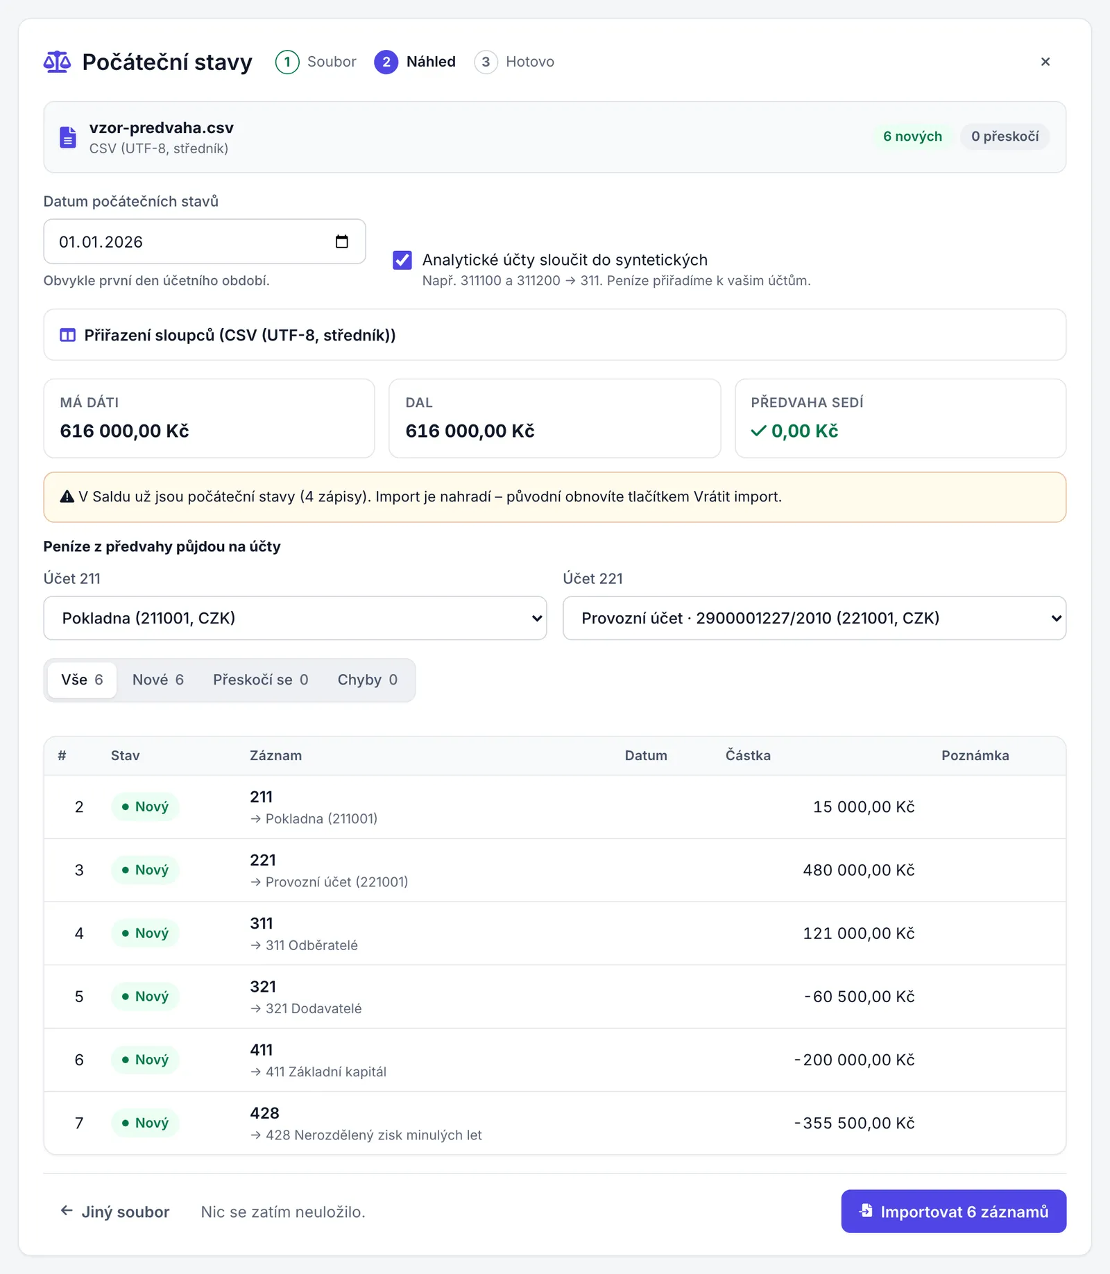The height and width of the screenshot is (1274, 1110).
Task: Click the amount 480 000,00 Kč
Action: click(x=859, y=870)
